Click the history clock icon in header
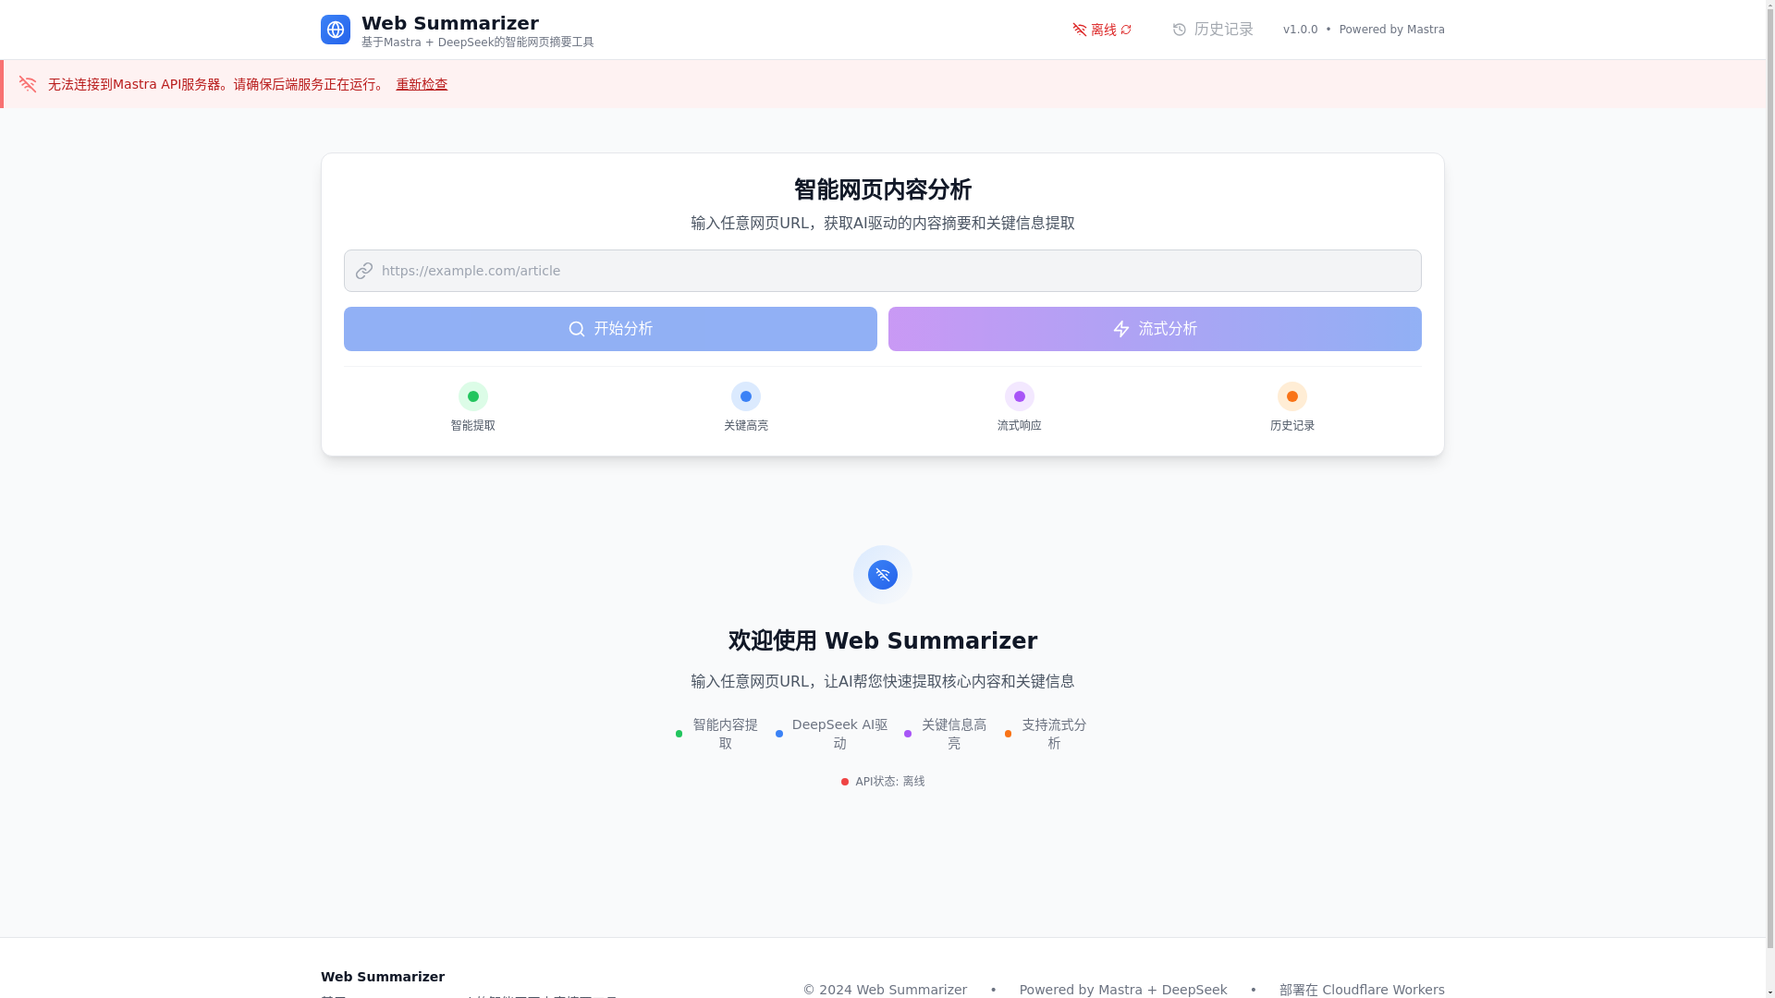Screen dimensions: 1775x998 tap(1179, 30)
